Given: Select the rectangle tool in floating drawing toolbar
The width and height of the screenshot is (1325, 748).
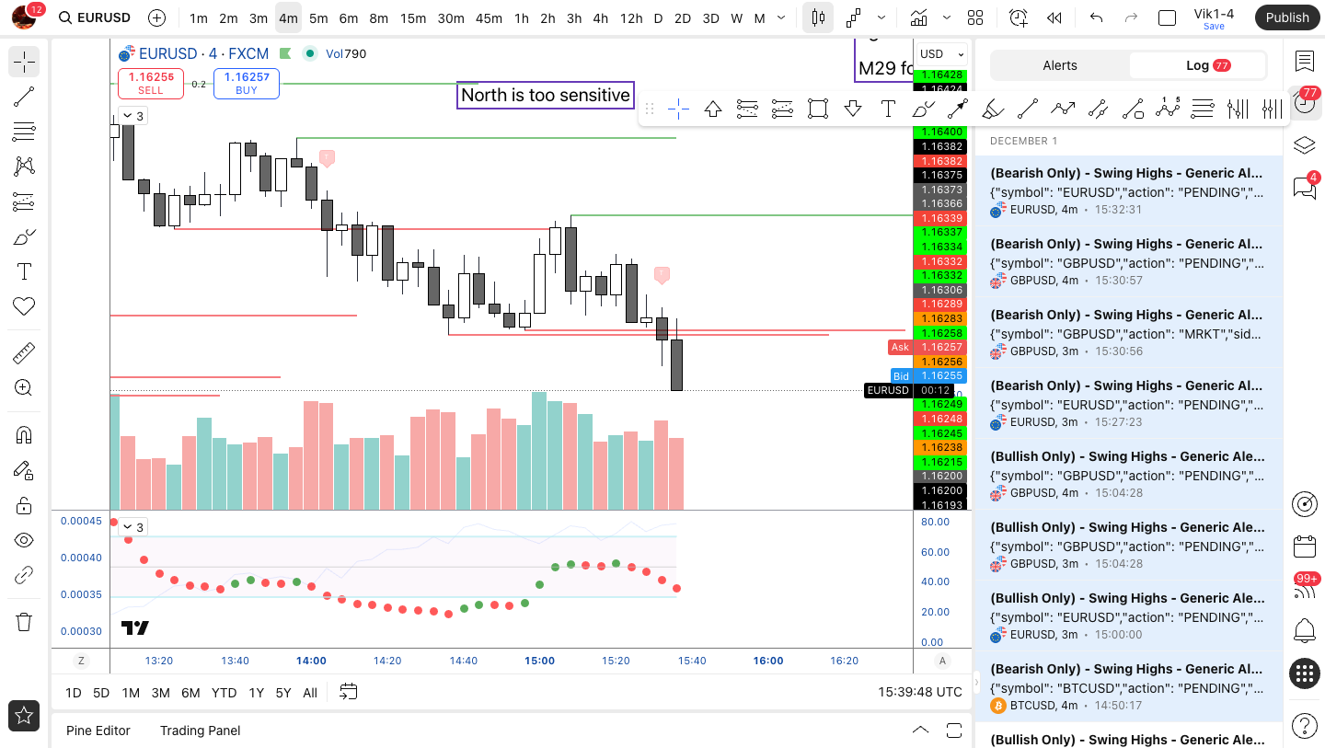Looking at the screenshot, I should coord(818,109).
